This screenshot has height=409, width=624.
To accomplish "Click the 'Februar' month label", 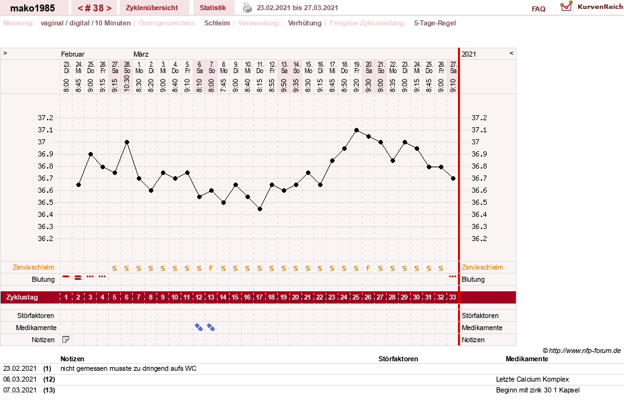I will point(73,54).
